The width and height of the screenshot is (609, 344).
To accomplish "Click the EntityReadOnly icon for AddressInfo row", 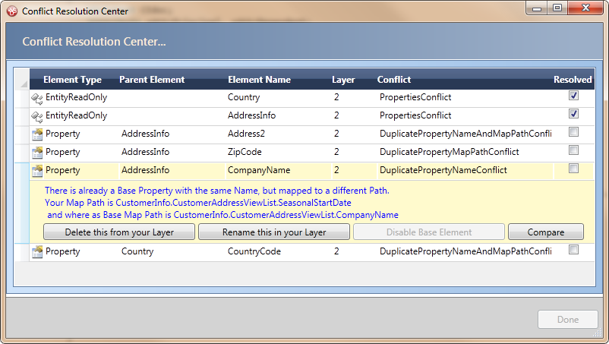I will click(36, 116).
